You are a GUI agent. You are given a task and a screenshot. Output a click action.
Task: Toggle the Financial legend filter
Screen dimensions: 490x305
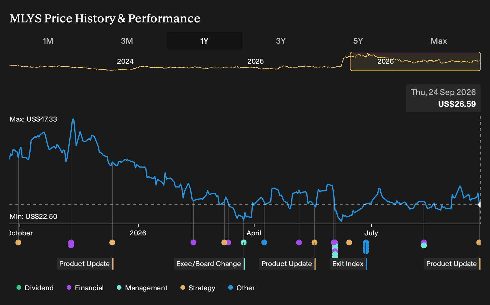click(85, 288)
